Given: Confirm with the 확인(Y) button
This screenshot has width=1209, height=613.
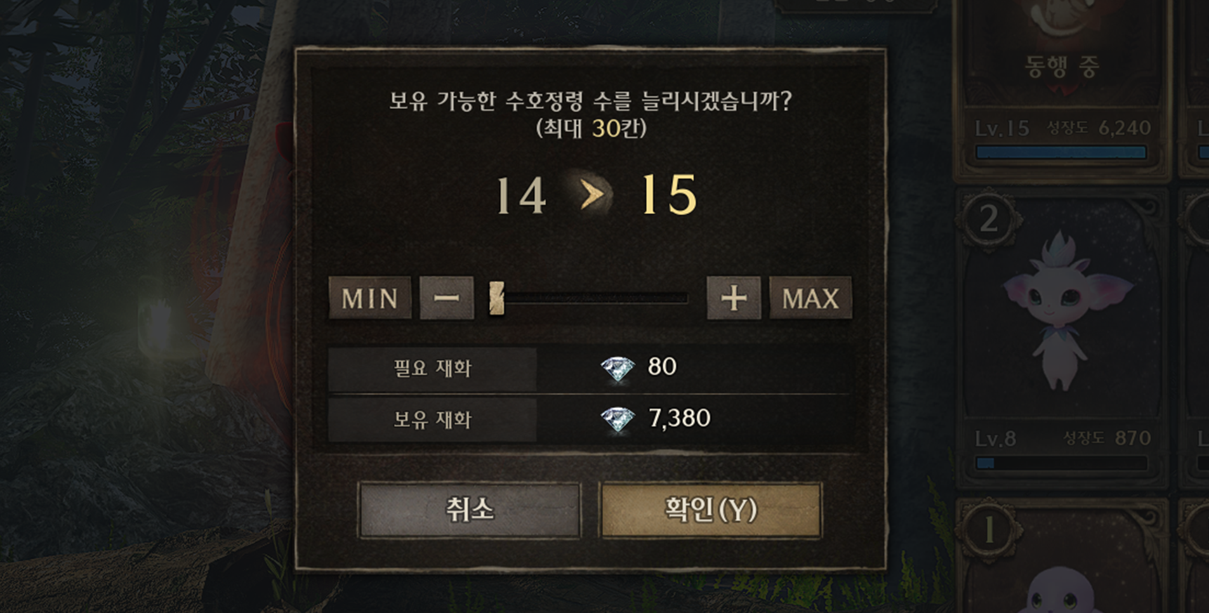Looking at the screenshot, I should click(711, 510).
